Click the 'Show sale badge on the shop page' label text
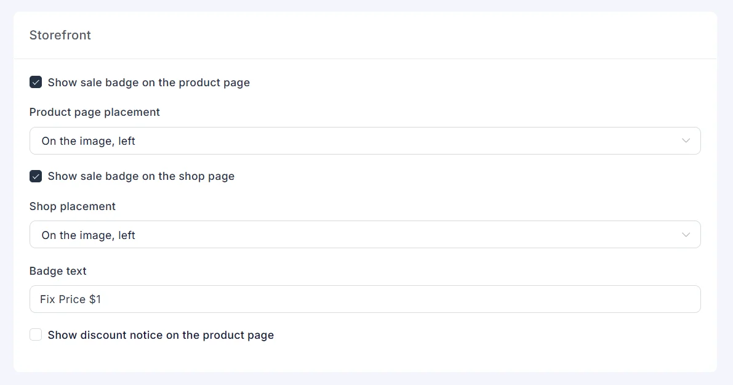This screenshot has width=733, height=385. tap(141, 176)
